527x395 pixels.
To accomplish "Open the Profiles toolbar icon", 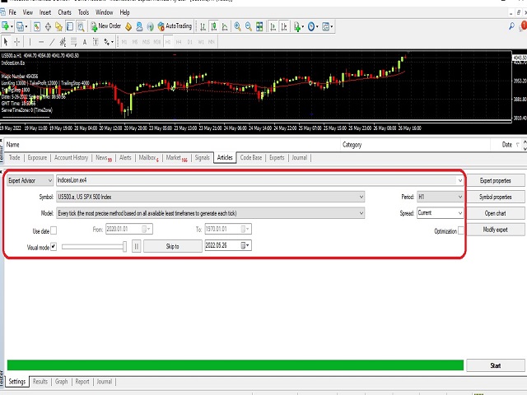I will (20, 26).
